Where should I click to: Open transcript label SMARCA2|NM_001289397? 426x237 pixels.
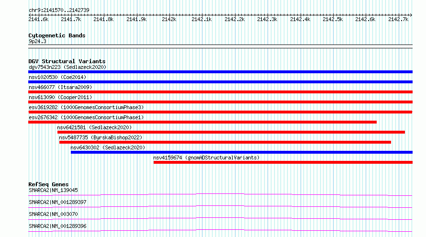point(57,202)
